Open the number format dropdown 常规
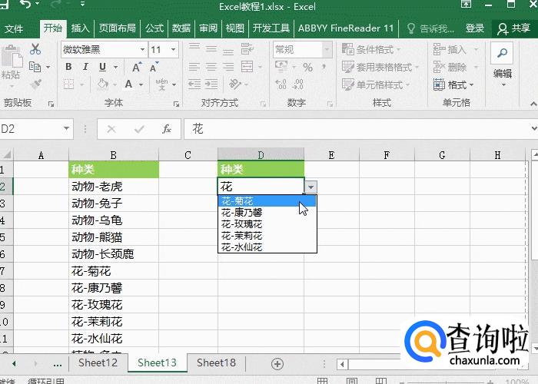The width and height of the screenshot is (538, 384). pyautogui.click(x=327, y=50)
